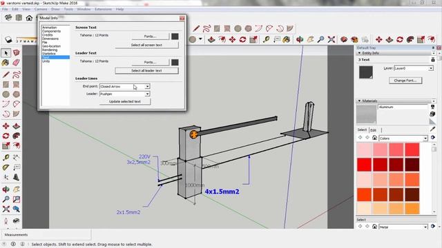Click In Model home icon beside Colors list

point(374,138)
